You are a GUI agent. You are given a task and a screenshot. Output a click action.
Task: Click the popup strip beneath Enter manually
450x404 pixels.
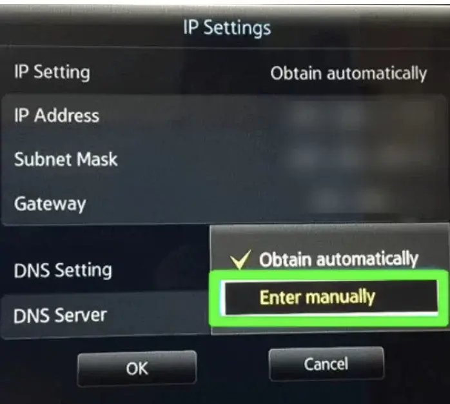click(329, 330)
